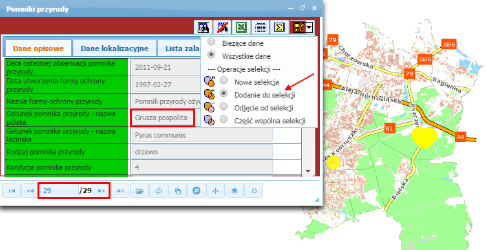Click the star favorite icon in the bottom bar

(235, 191)
